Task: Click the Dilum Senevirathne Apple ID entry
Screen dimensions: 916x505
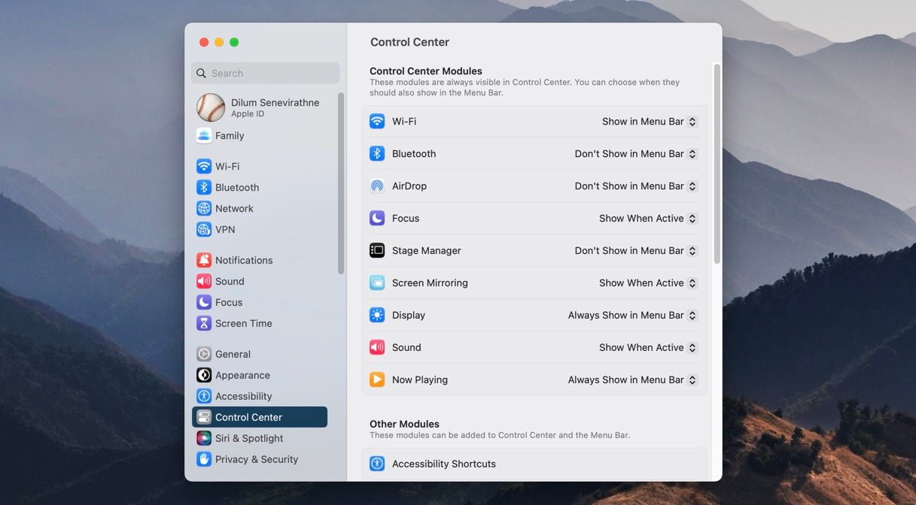Action: [x=256, y=107]
